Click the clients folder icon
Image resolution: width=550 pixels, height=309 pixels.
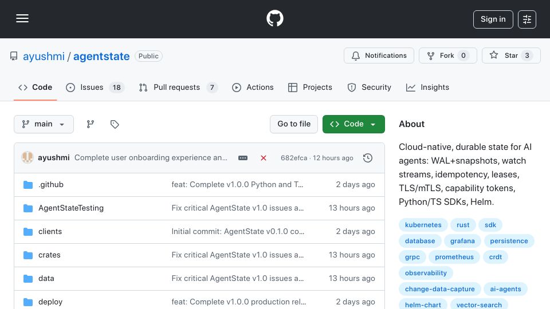(28, 232)
